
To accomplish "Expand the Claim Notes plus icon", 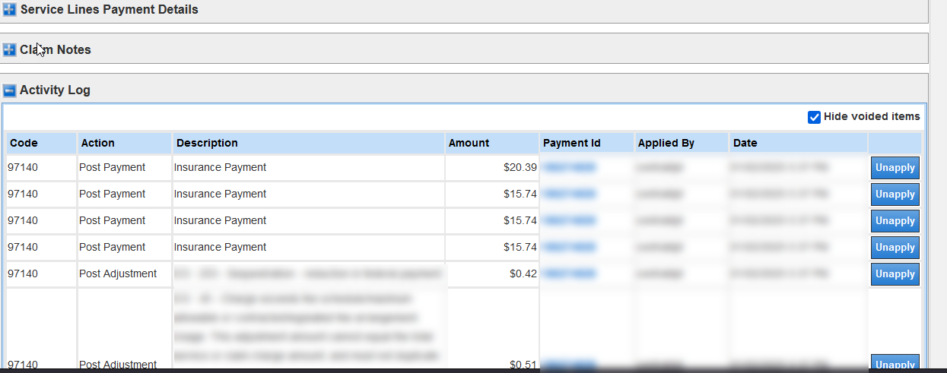I will pos(9,50).
